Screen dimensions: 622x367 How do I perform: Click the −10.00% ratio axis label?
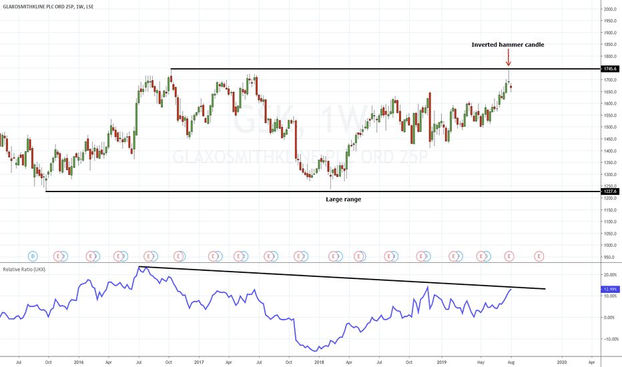tap(610, 339)
